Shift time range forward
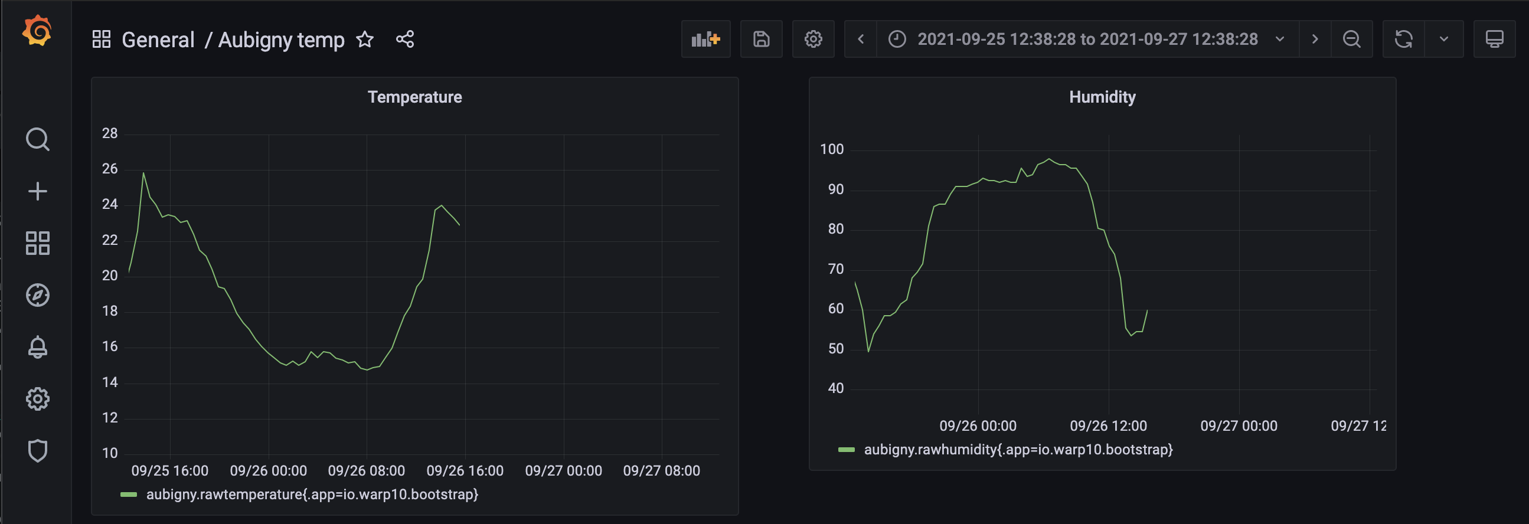The width and height of the screenshot is (1529, 524). (1315, 39)
